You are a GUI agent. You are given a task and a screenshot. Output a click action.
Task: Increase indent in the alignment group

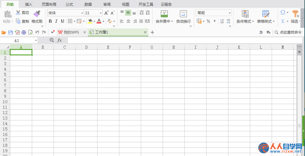click(148, 13)
